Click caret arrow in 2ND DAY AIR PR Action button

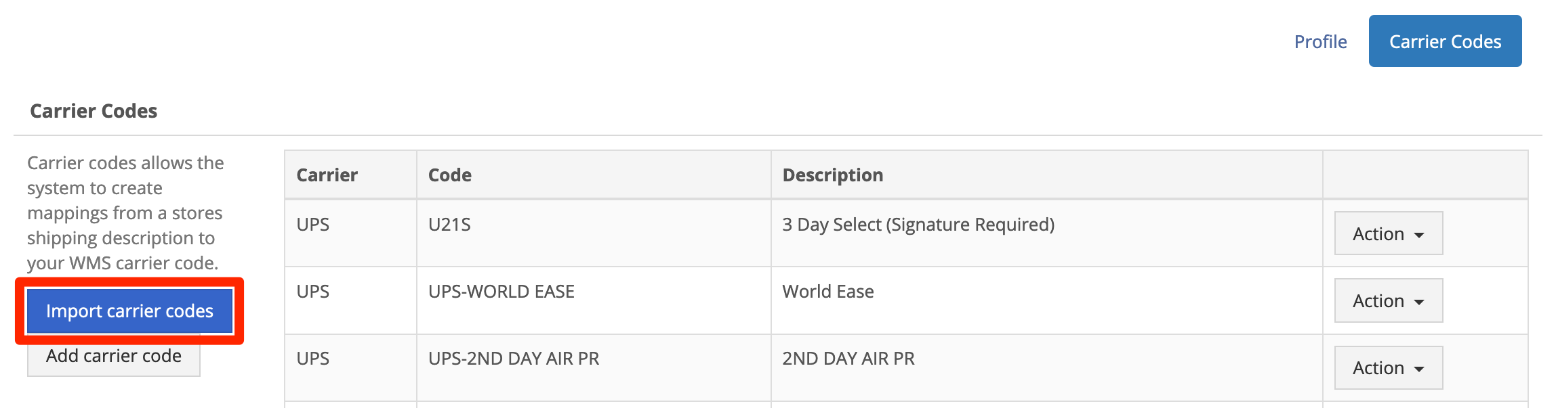click(1419, 369)
